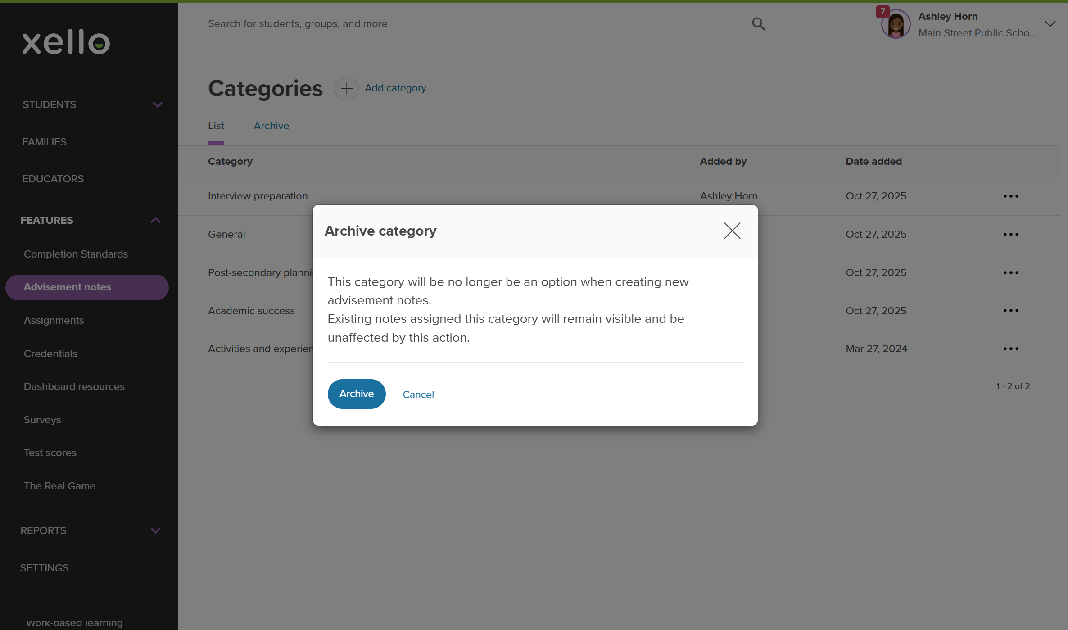This screenshot has width=1068, height=630.
Task: Expand the Reports sidebar section
Action: click(x=155, y=530)
